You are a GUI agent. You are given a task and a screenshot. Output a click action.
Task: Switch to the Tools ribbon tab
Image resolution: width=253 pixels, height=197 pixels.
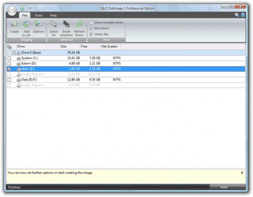point(39,15)
